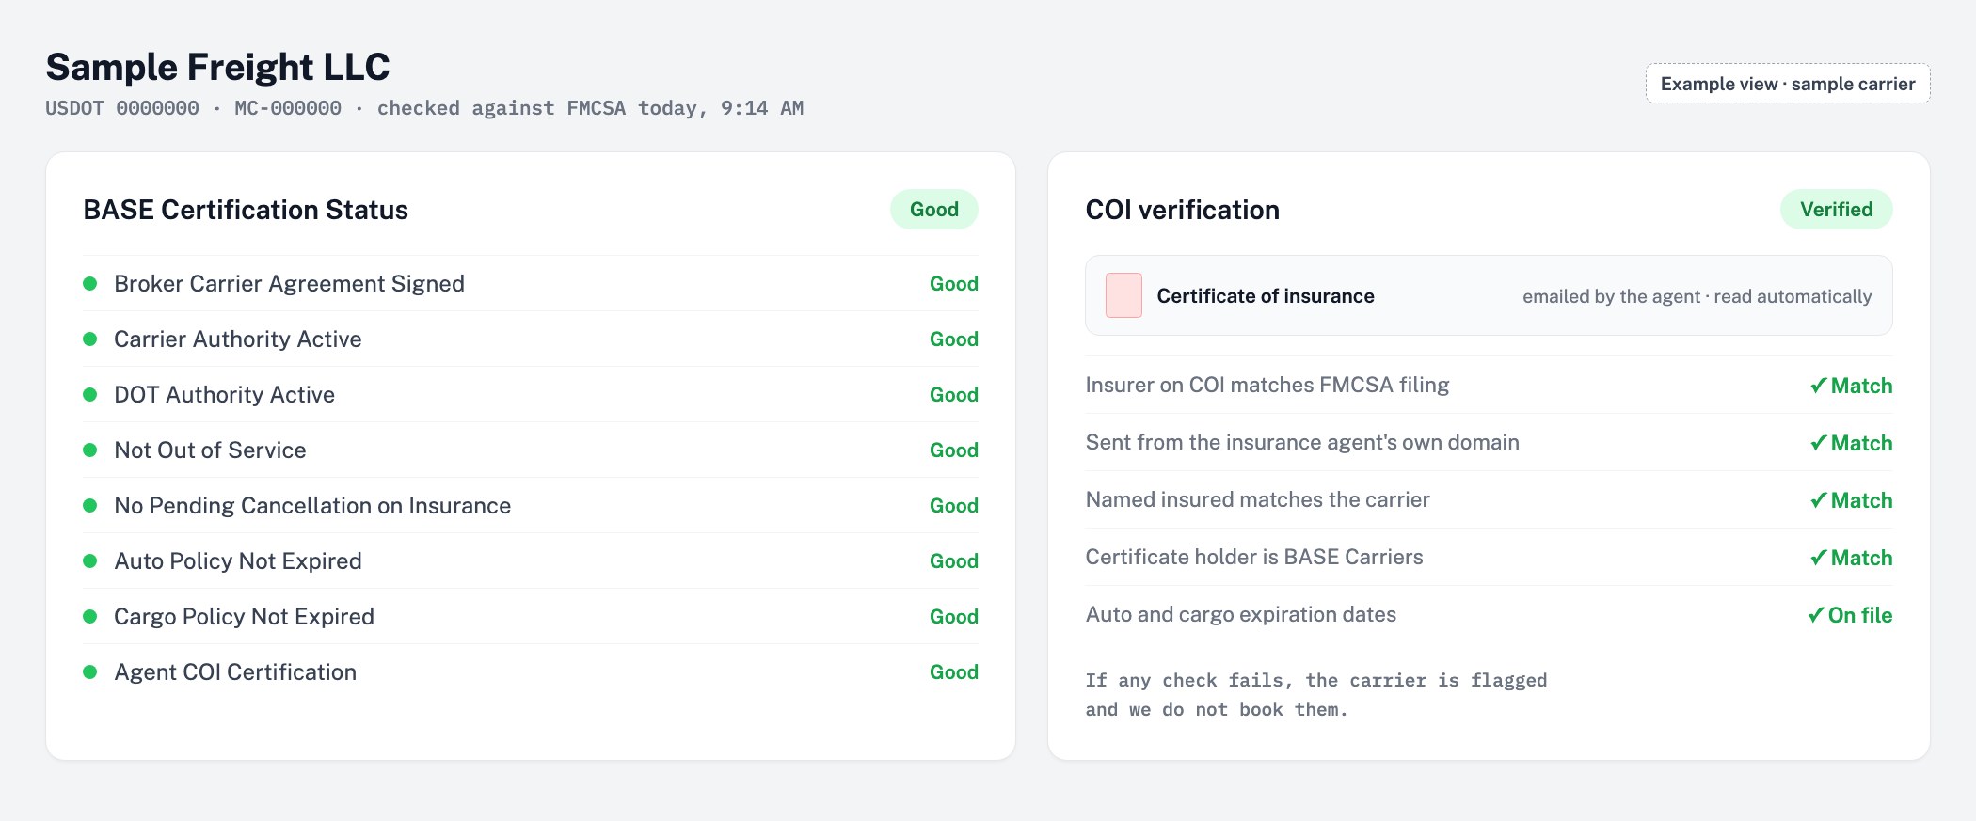Click 'Insurer on COI matches FMCSA filing' text
This screenshot has height=821, width=1976.
click(1267, 385)
